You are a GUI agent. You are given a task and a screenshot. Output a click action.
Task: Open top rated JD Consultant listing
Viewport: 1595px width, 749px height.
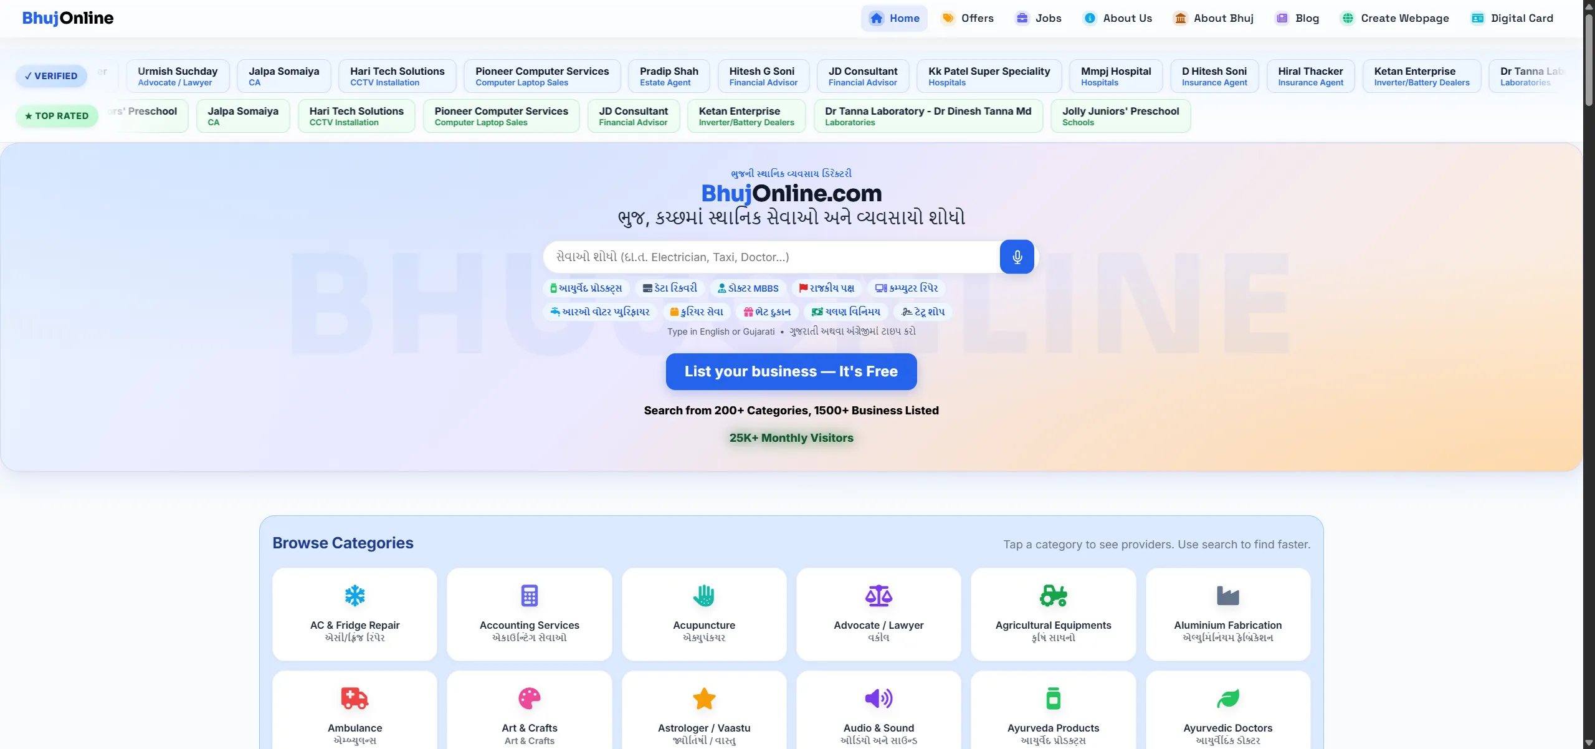click(633, 116)
